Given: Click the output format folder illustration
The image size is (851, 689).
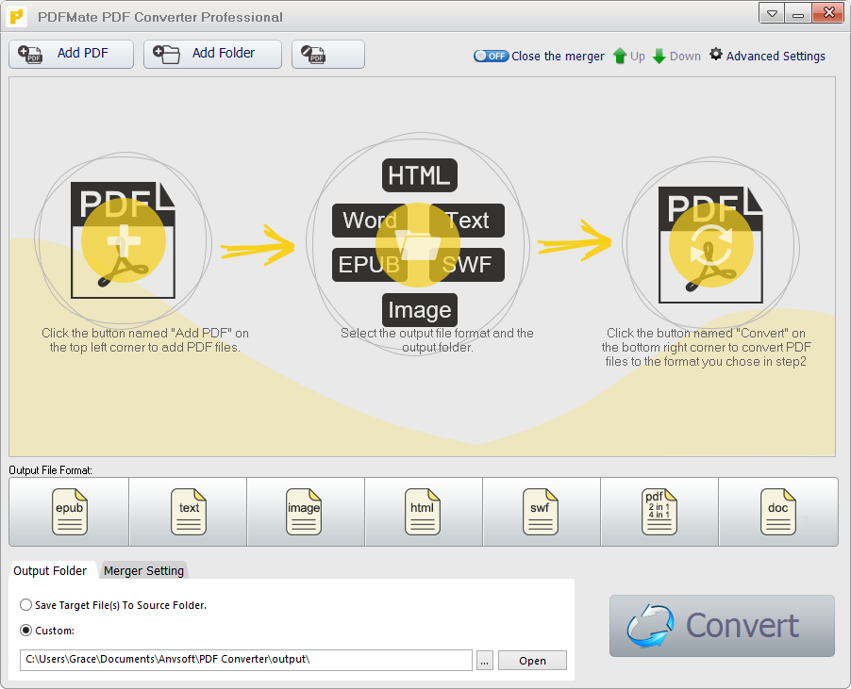Looking at the screenshot, I should click(419, 245).
